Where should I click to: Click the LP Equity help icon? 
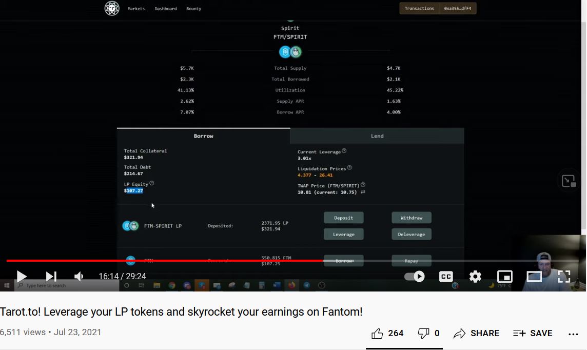[151, 183]
